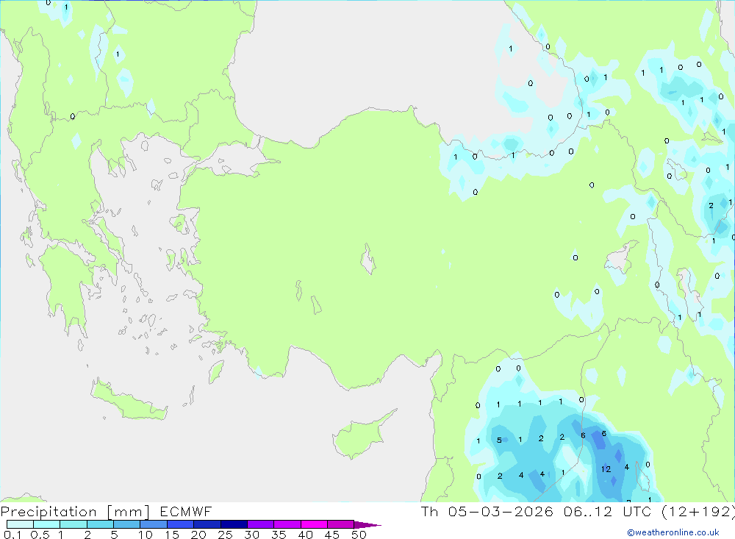Select the 2–5 mm legend color swatch

tap(100, 524)
